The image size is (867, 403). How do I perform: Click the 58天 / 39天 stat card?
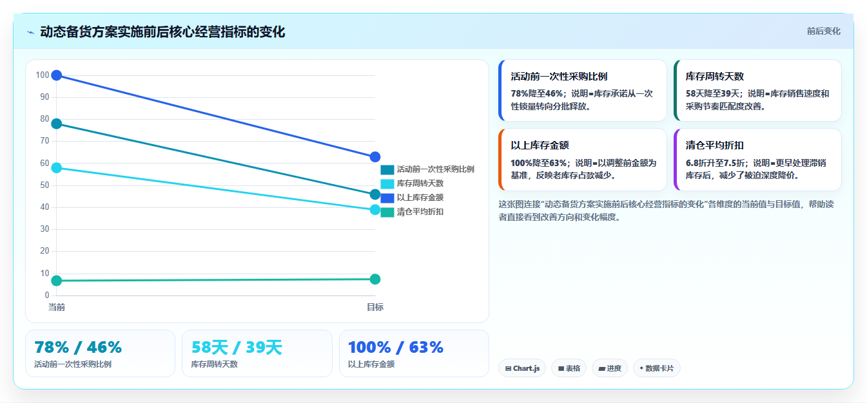(257, 353)
